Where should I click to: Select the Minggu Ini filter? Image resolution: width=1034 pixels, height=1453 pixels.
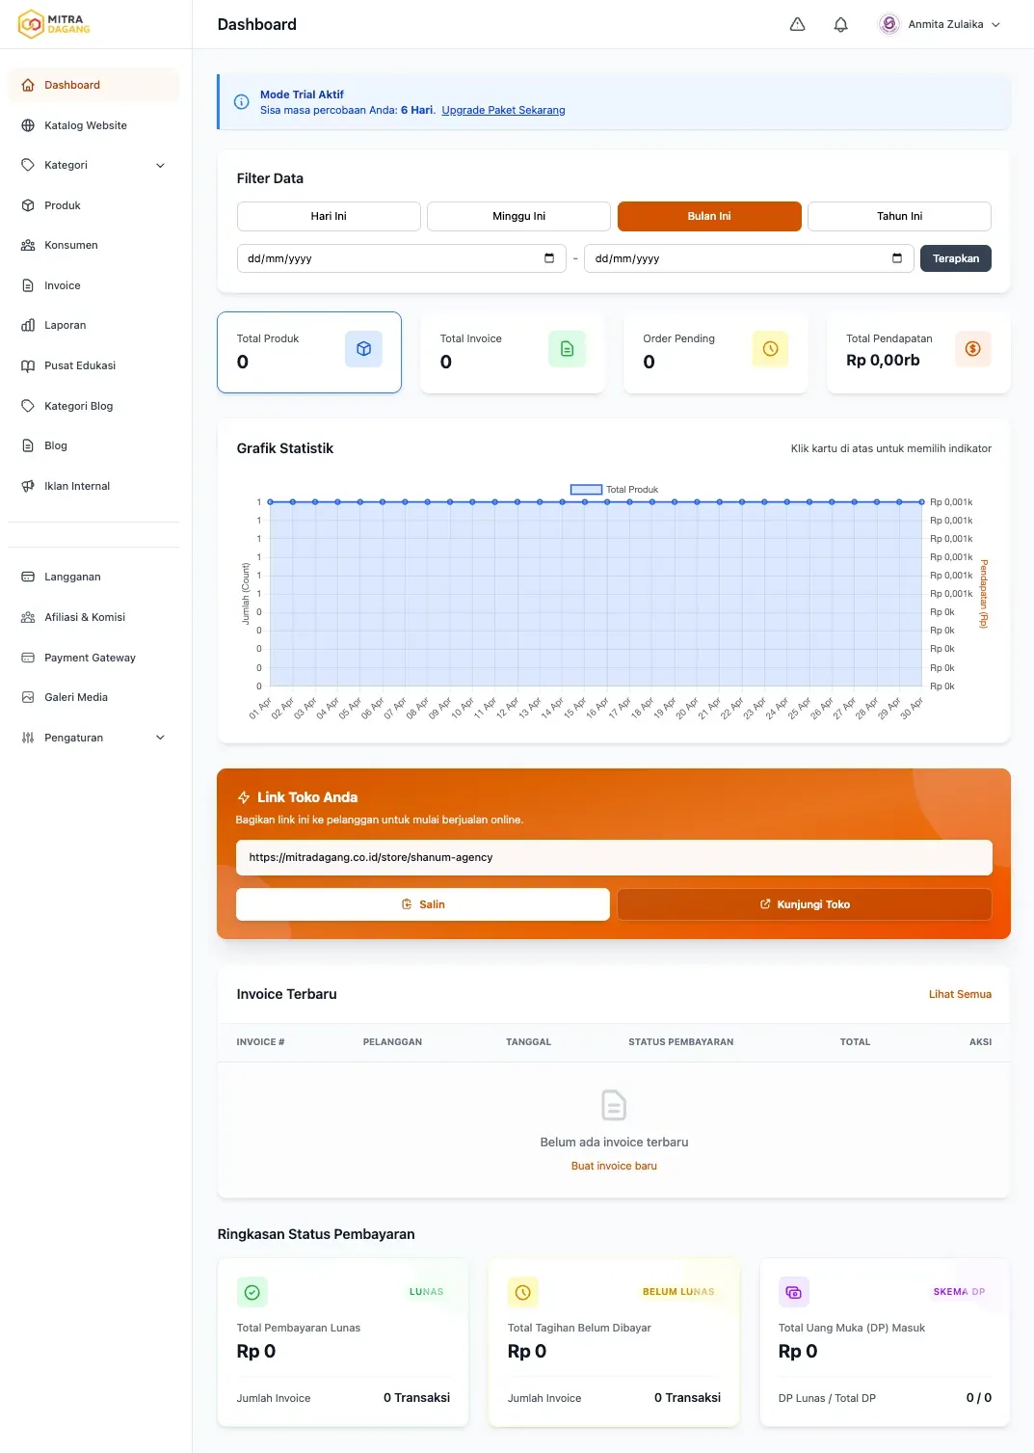click(x=518, y=217)
